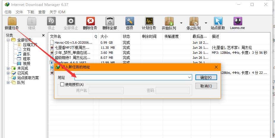Click the 取消(C) button
The image size is (275, 138).
(x=206, y=86)
